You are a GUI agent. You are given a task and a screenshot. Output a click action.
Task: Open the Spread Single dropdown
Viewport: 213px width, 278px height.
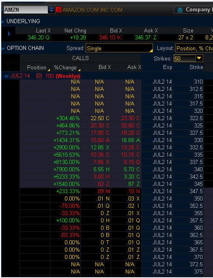(x=119, y=48)
